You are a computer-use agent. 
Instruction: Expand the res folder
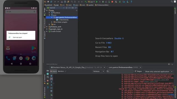[50, 24]
